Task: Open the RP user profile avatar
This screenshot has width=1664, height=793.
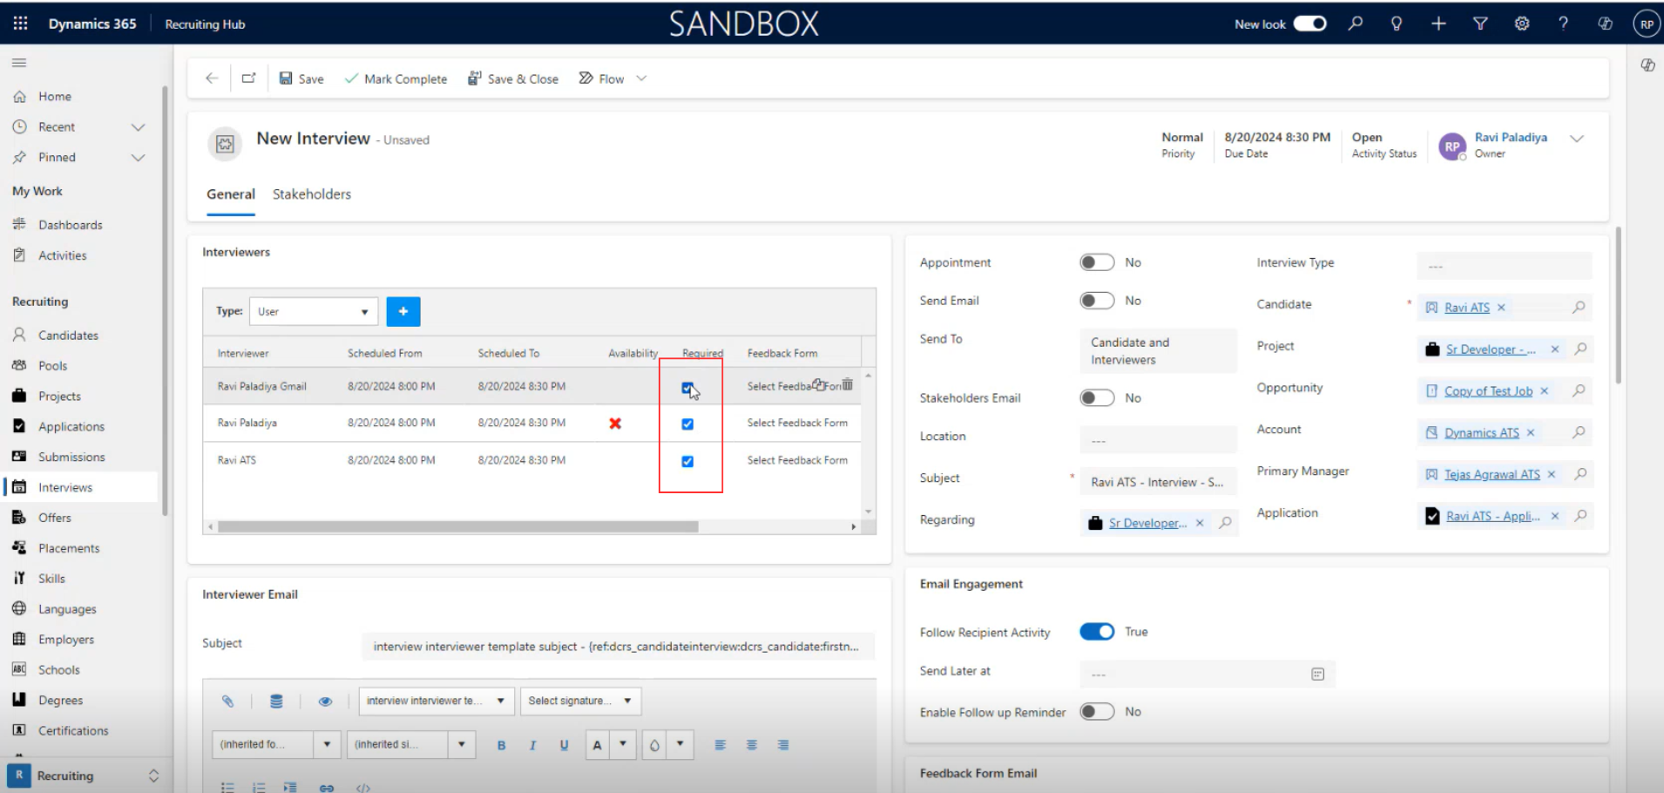Action: [1646, 24]
